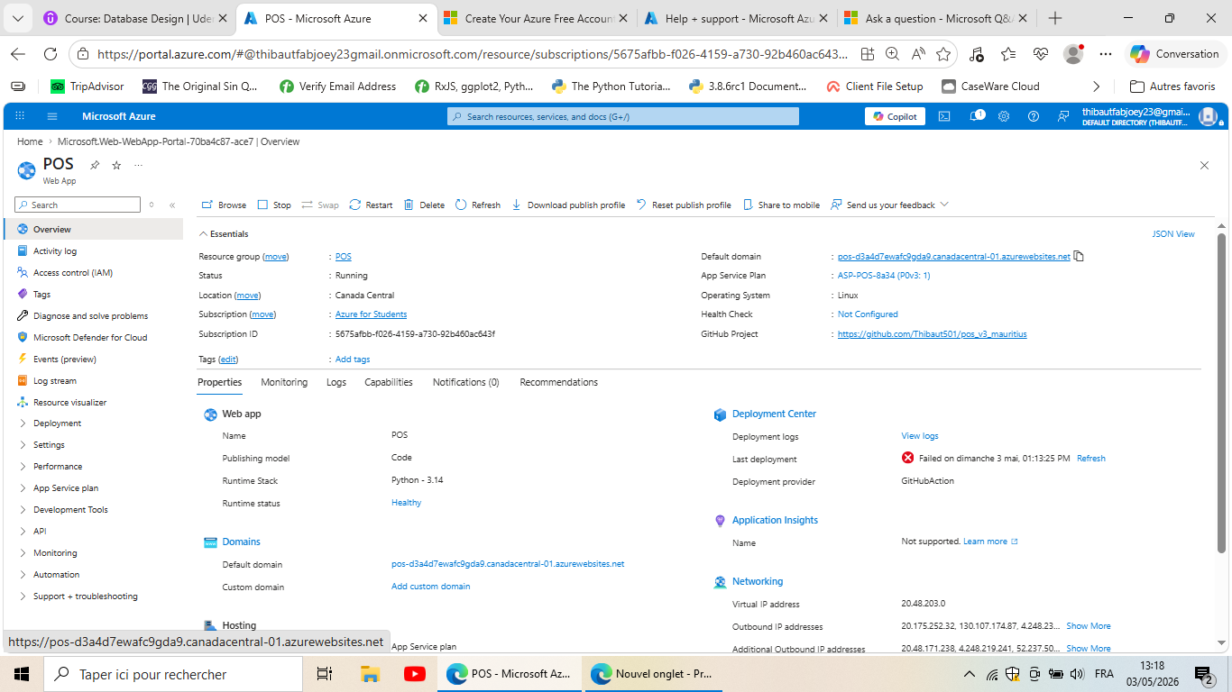Mark POS as favorite with star icon

tap(116, 165)
